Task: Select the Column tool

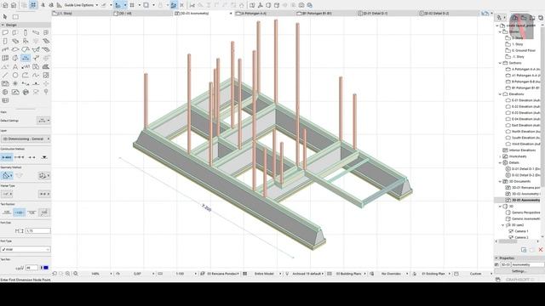Action: 26,32
